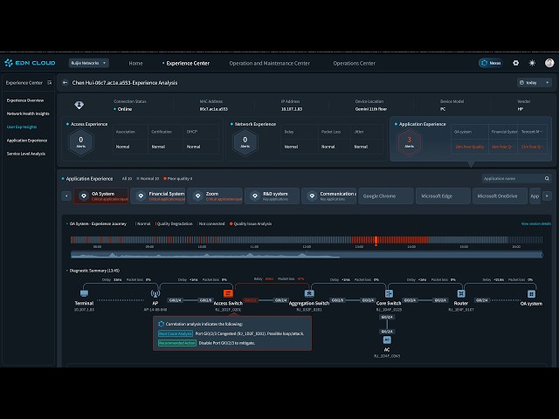Filter applications by All 10
This screenshot has width=559, height=419.
pyautogui.click(x=127, y=178)
